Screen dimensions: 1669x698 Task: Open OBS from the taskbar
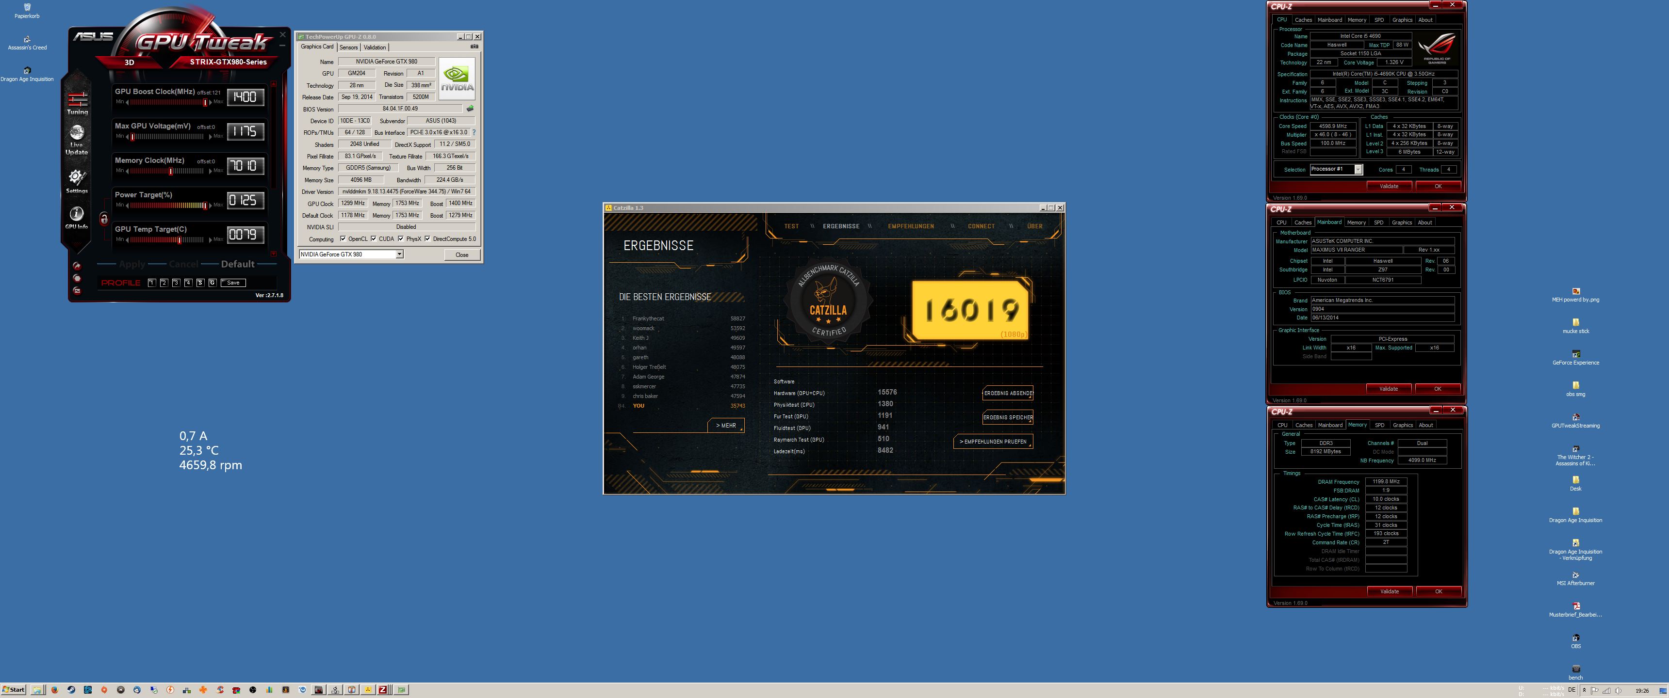tap(253, 690)
